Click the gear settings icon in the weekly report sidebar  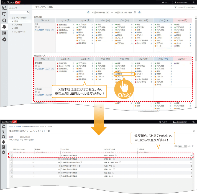pyautogui.click(x=4, y=39)
